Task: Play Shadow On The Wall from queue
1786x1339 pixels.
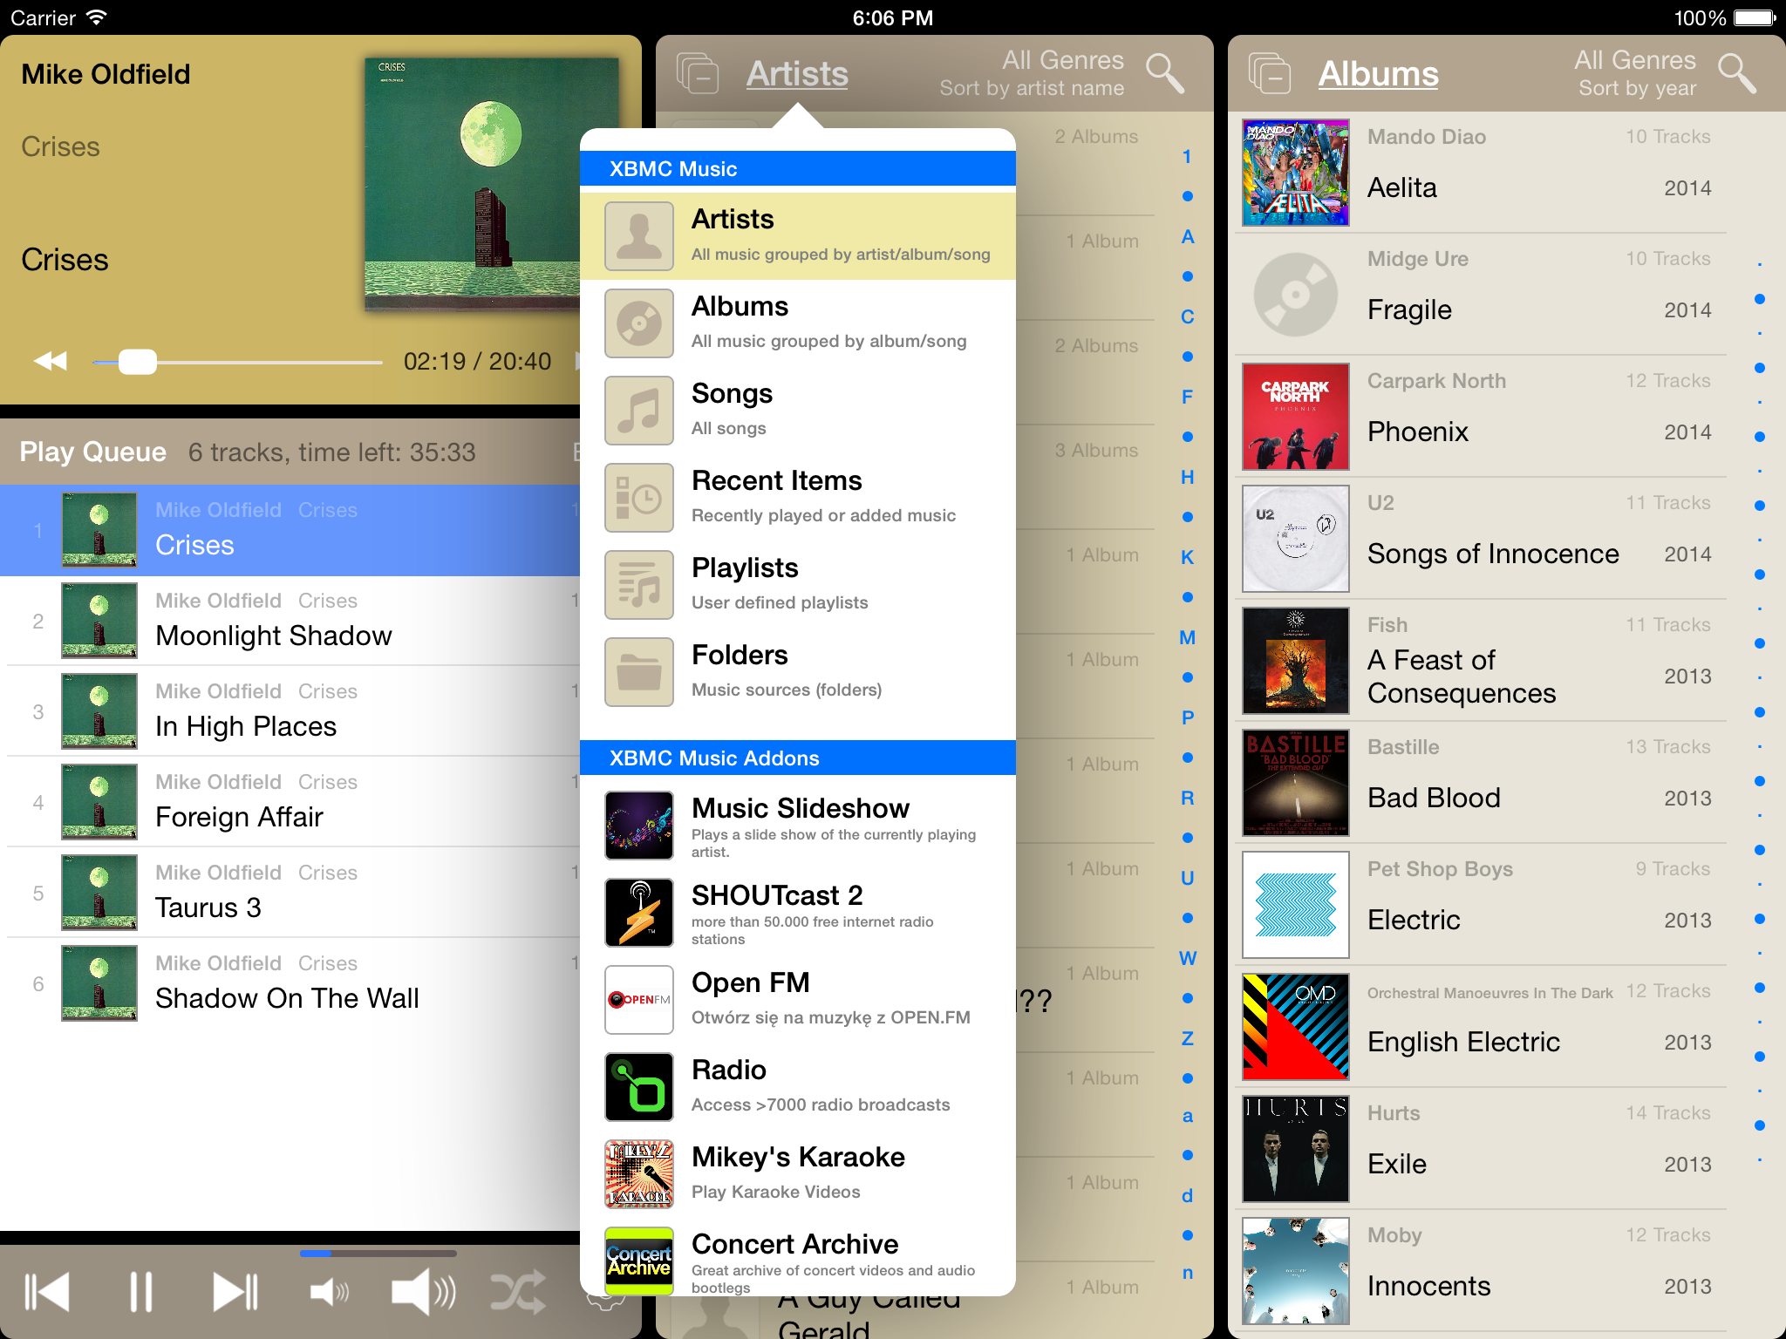Action: click(x=290, y=983)
